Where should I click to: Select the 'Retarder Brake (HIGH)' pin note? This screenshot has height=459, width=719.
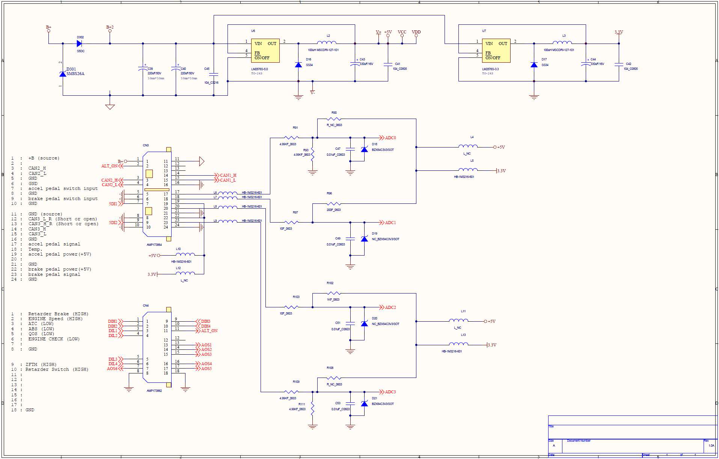58,314
